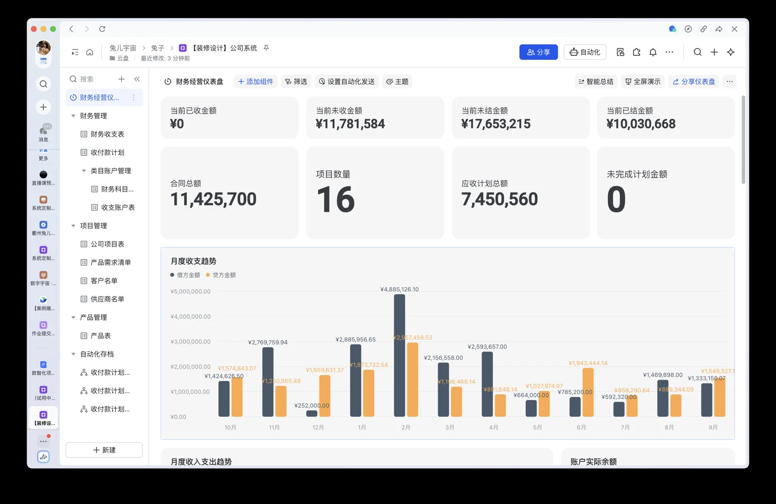
Task: Collapse sidebar with double chevron icon
Action: 137,79
